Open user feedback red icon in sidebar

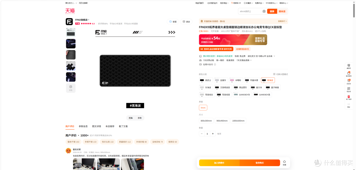click(349, 97)
